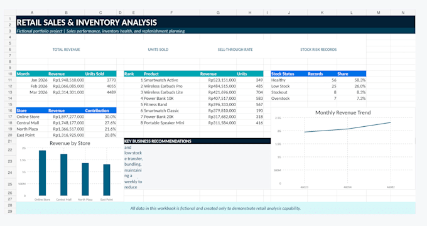
Task: Click product revenue Rp523,151,000
Action: [x=218, y=80]
